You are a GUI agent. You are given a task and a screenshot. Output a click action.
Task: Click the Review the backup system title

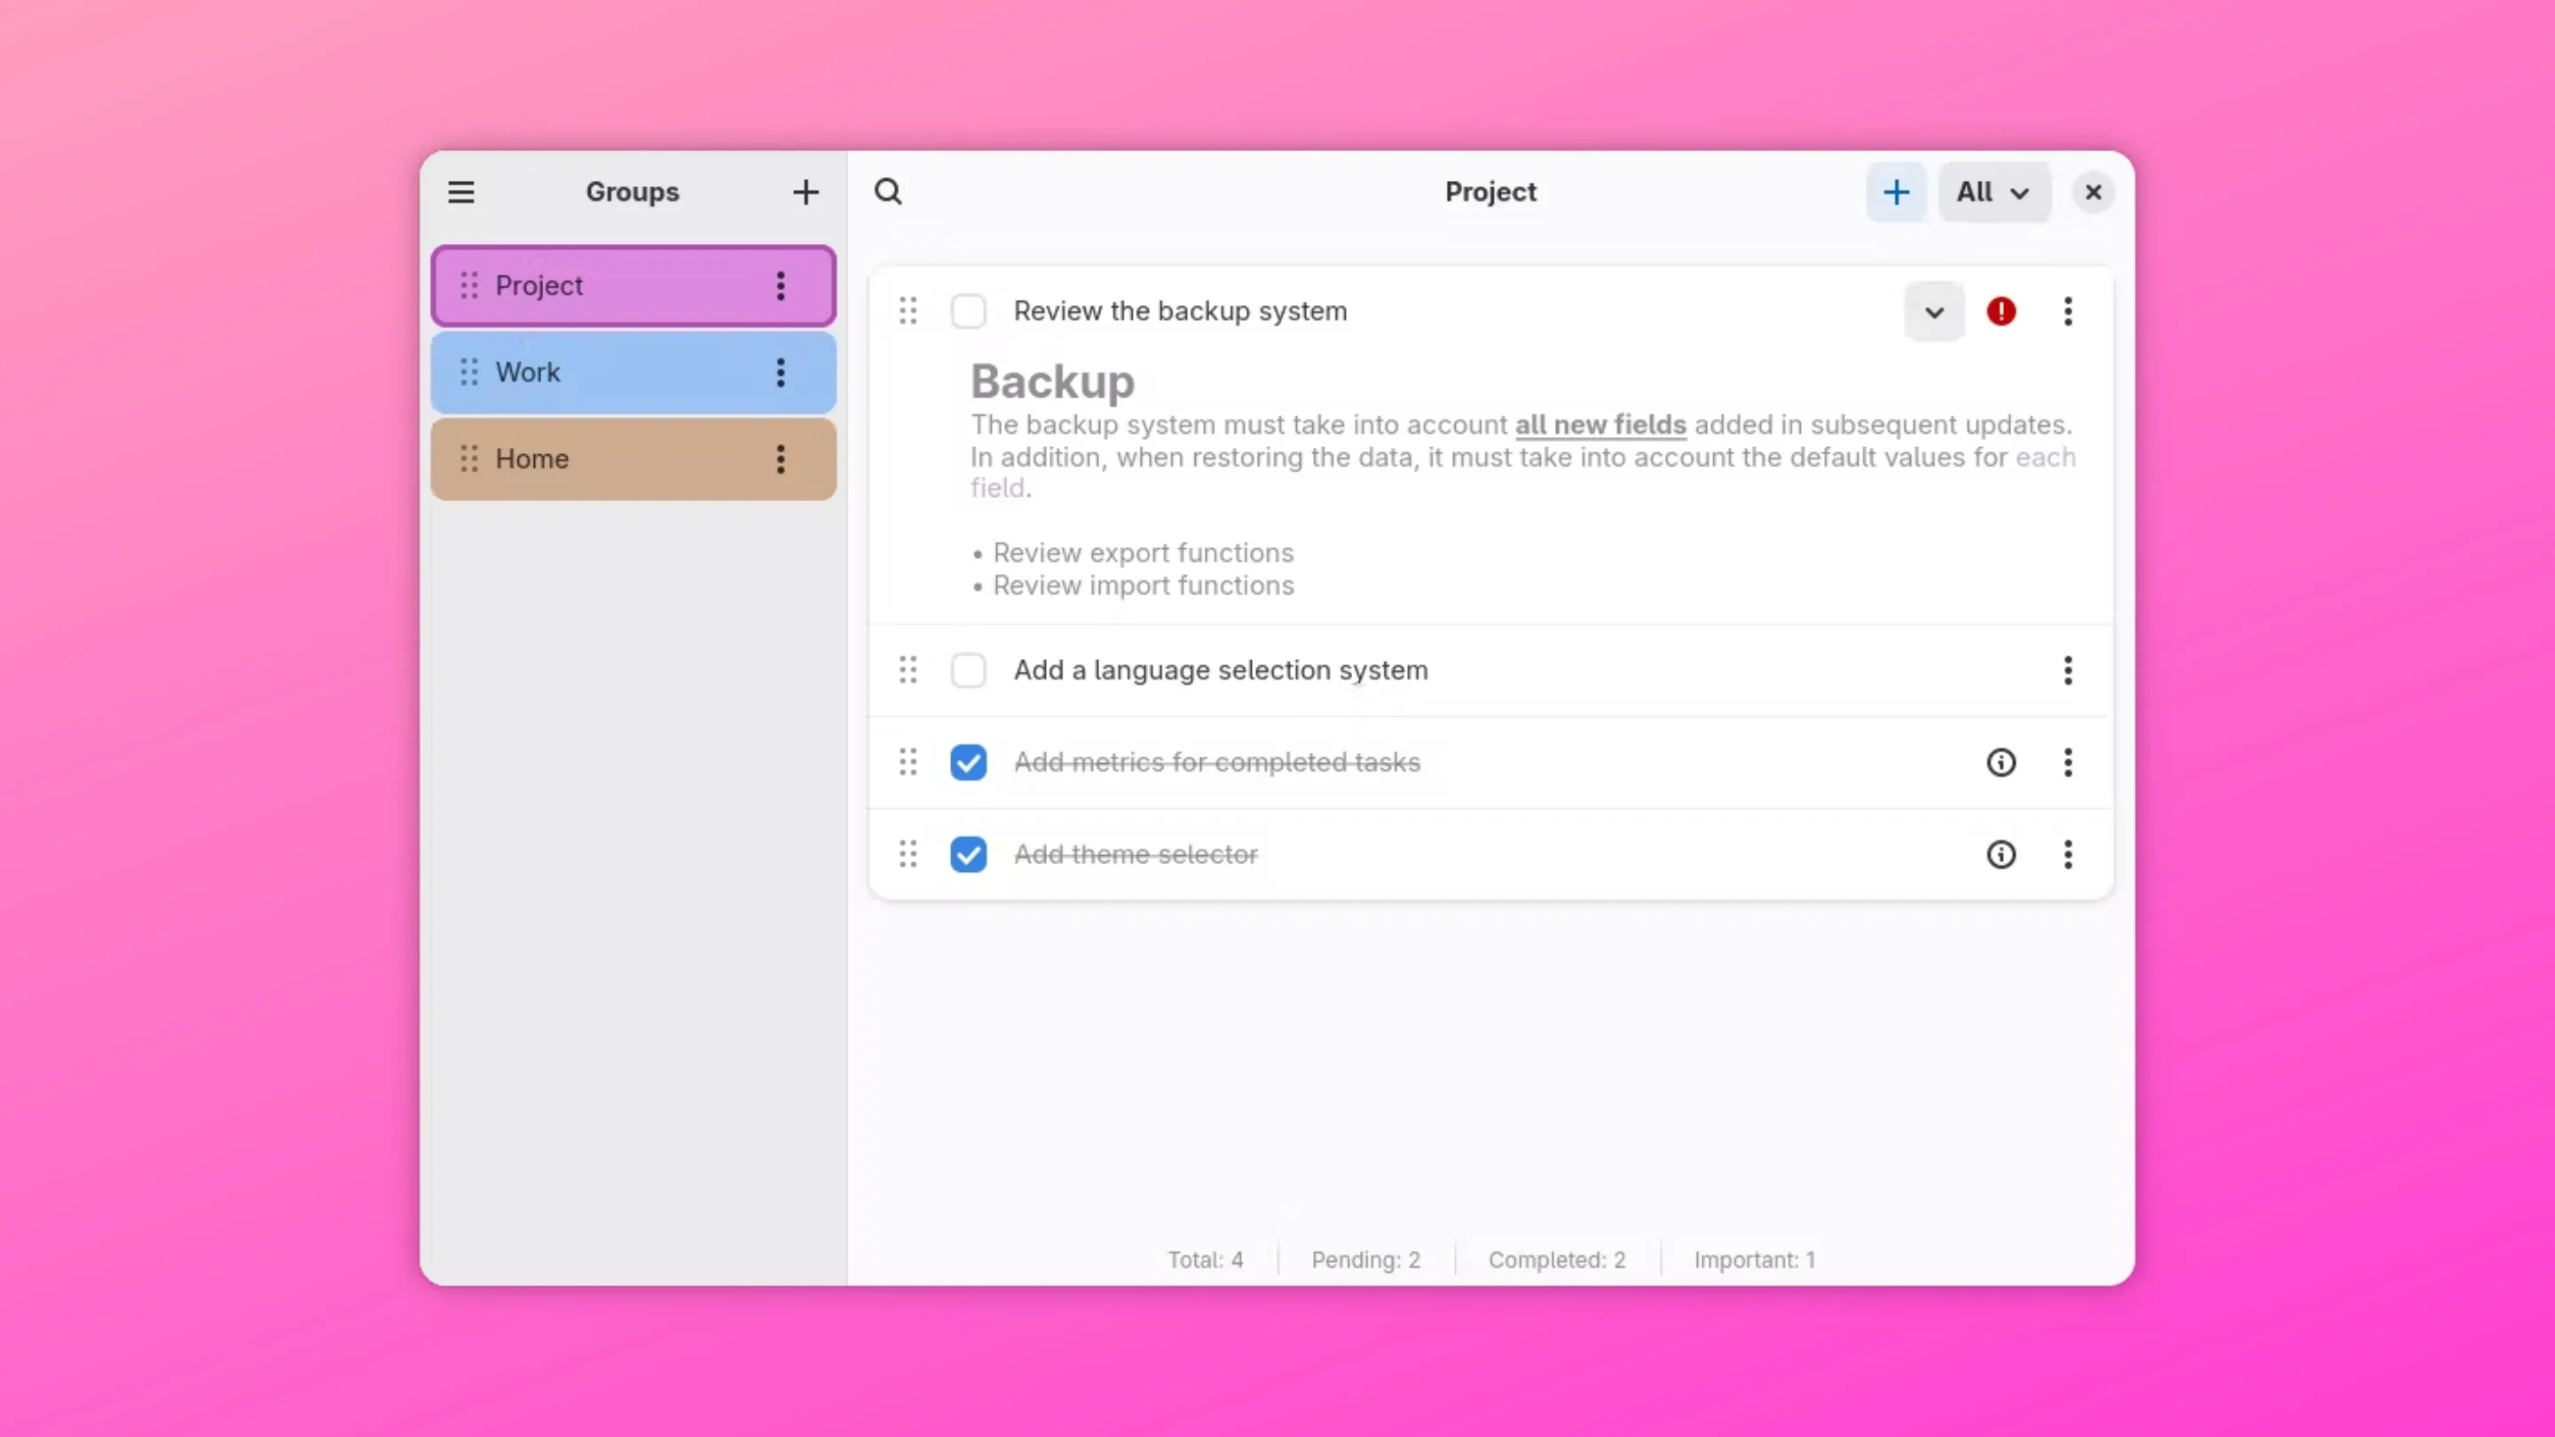(x=1180, y=311)
